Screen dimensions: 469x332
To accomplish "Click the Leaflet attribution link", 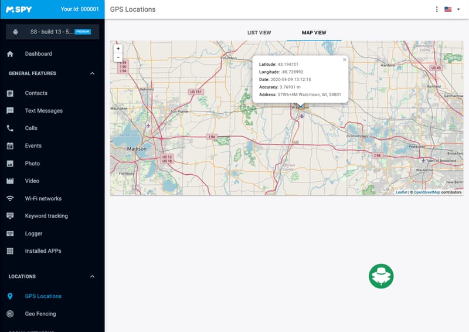I will 402,192.
